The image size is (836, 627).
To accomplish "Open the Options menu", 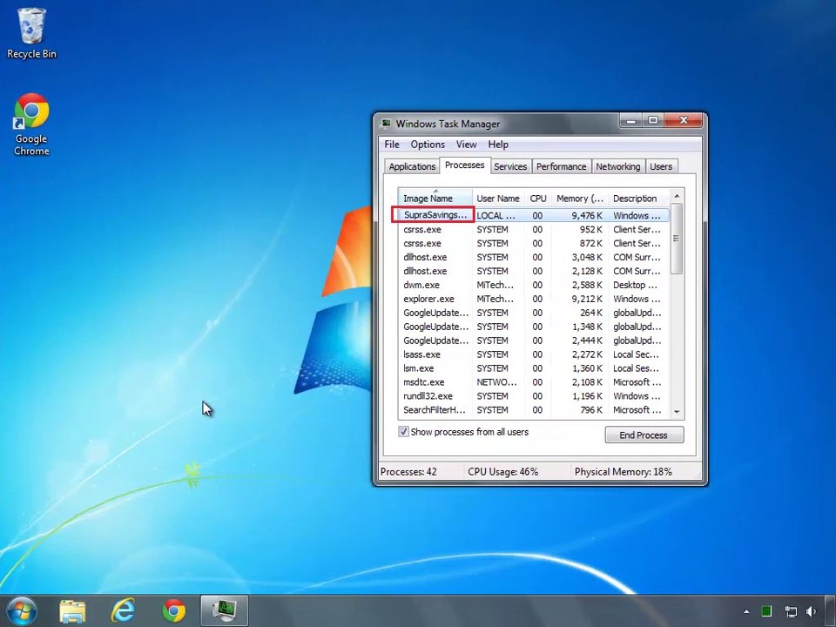I will pyautogui.click(x=428, y=145).
